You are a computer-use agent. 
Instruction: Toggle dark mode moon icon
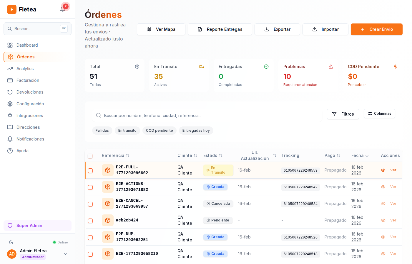(x=11, y=242)
